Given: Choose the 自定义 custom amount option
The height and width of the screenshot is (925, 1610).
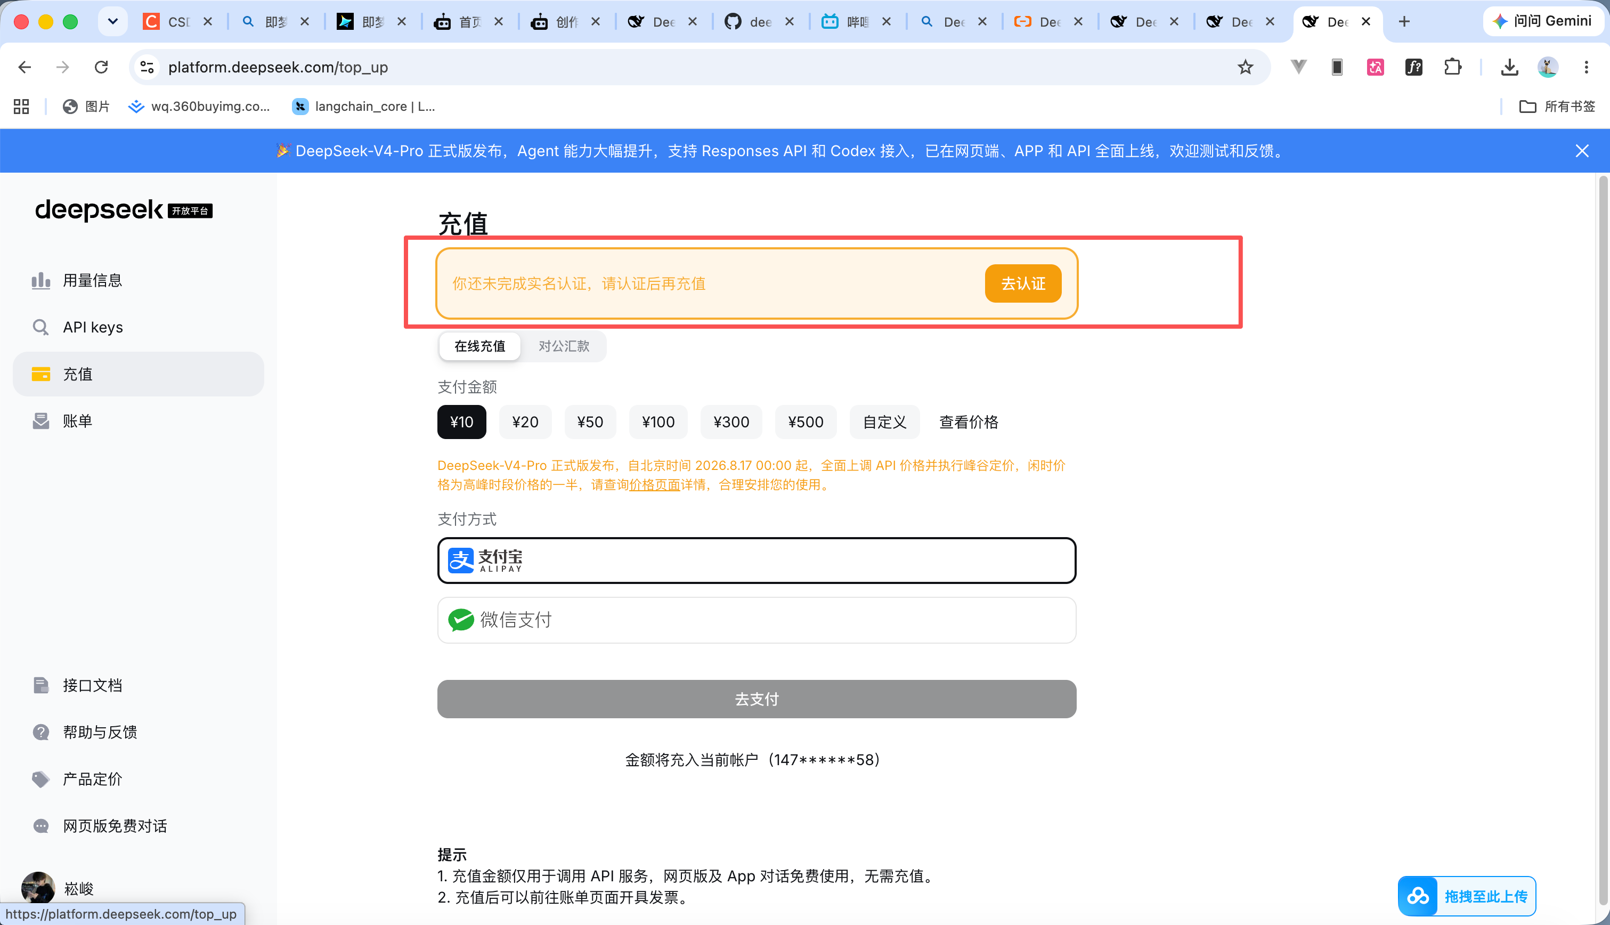Looking at the screenshot, I should point(884,422).
